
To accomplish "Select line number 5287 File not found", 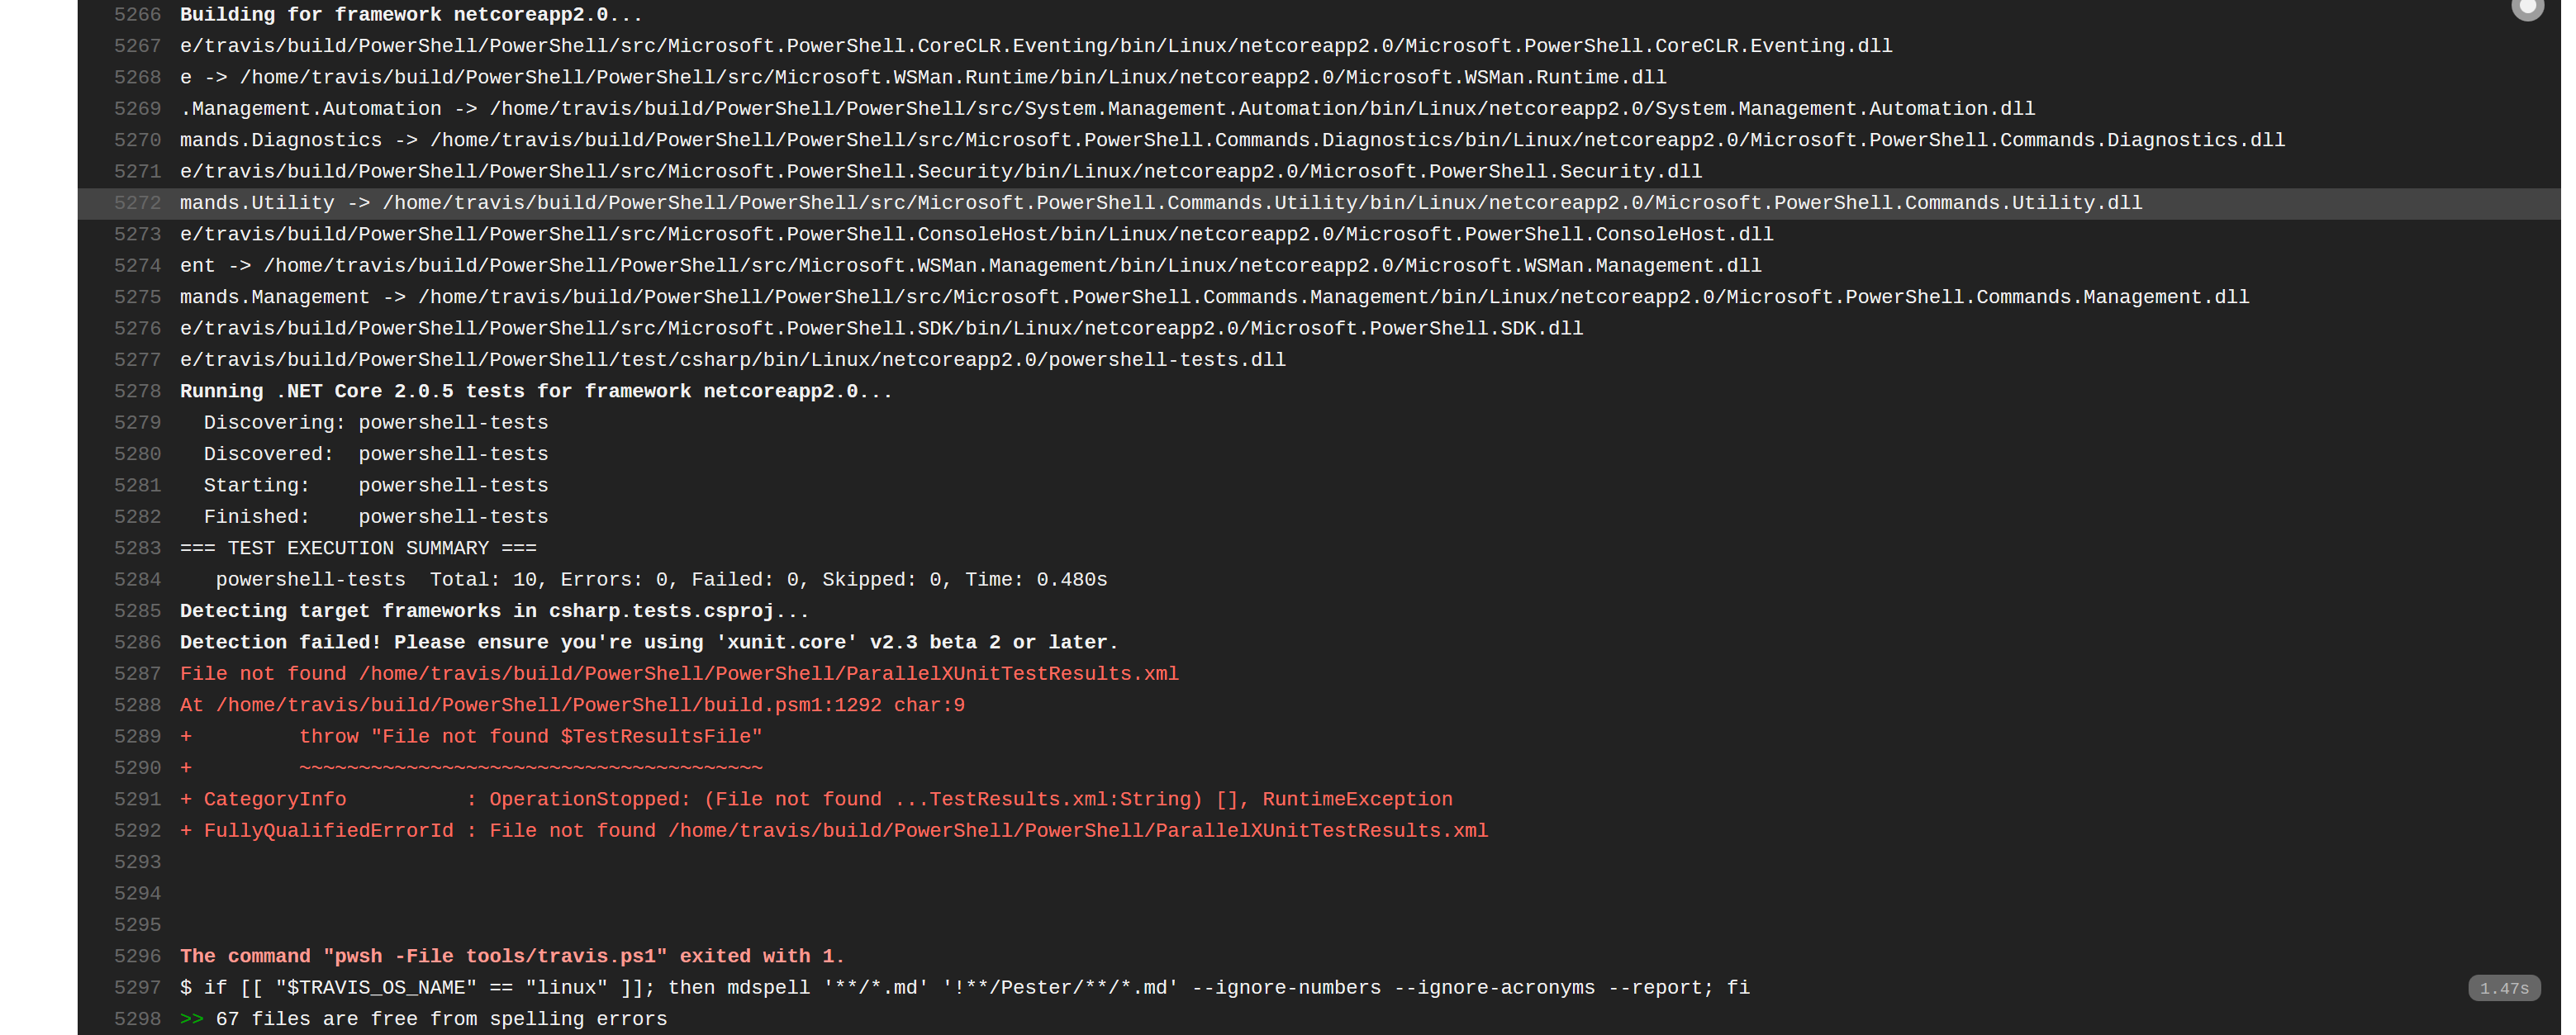I will pos(137,674).
